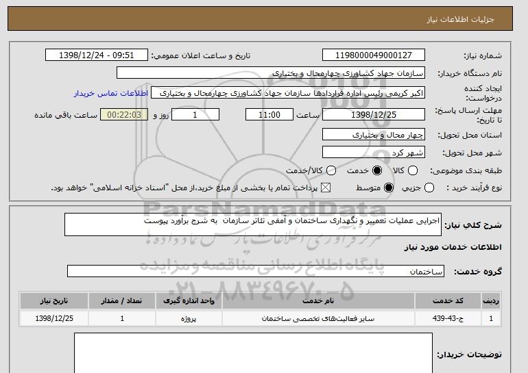The image size is (528, 373).
Task: Click the نام خدمت column header
Action: click(x=318, y=300)
